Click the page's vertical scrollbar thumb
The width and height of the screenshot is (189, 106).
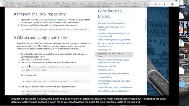(x=146, y=25)
